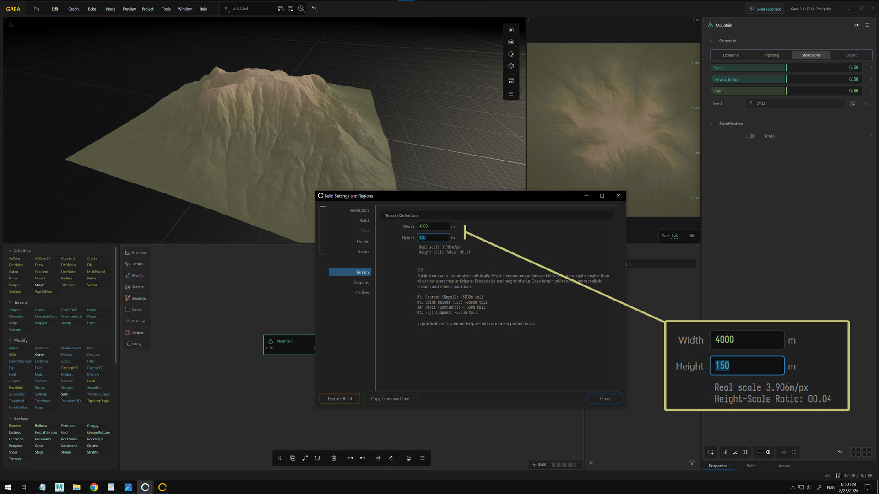This screenshot has width=879, height=494.
Task: Click the terrain Width input field
Action: click(433, 226)
